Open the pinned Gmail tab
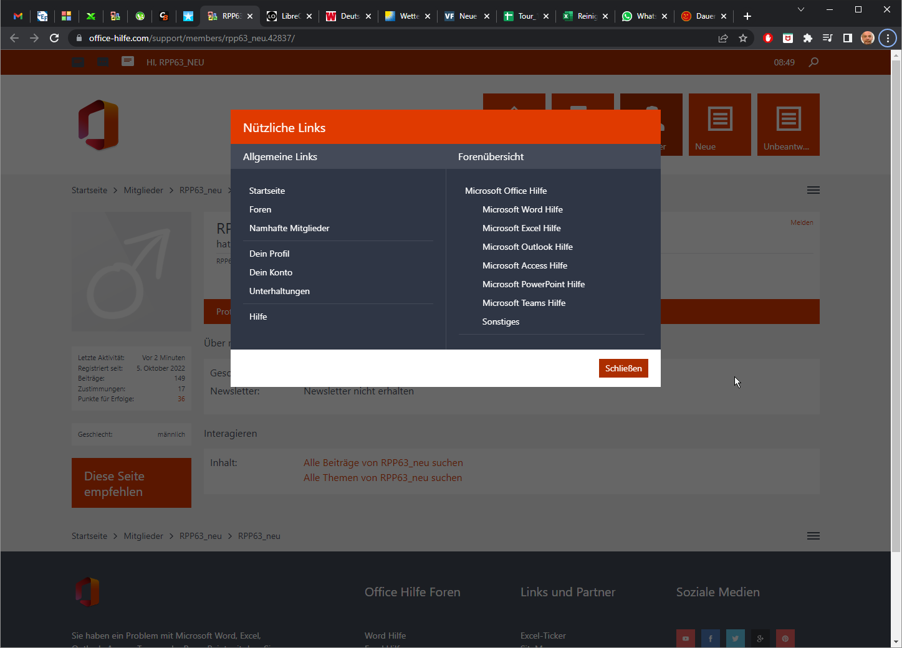The width and height of the screenshot is (902, 648). [x=18, y=16]
